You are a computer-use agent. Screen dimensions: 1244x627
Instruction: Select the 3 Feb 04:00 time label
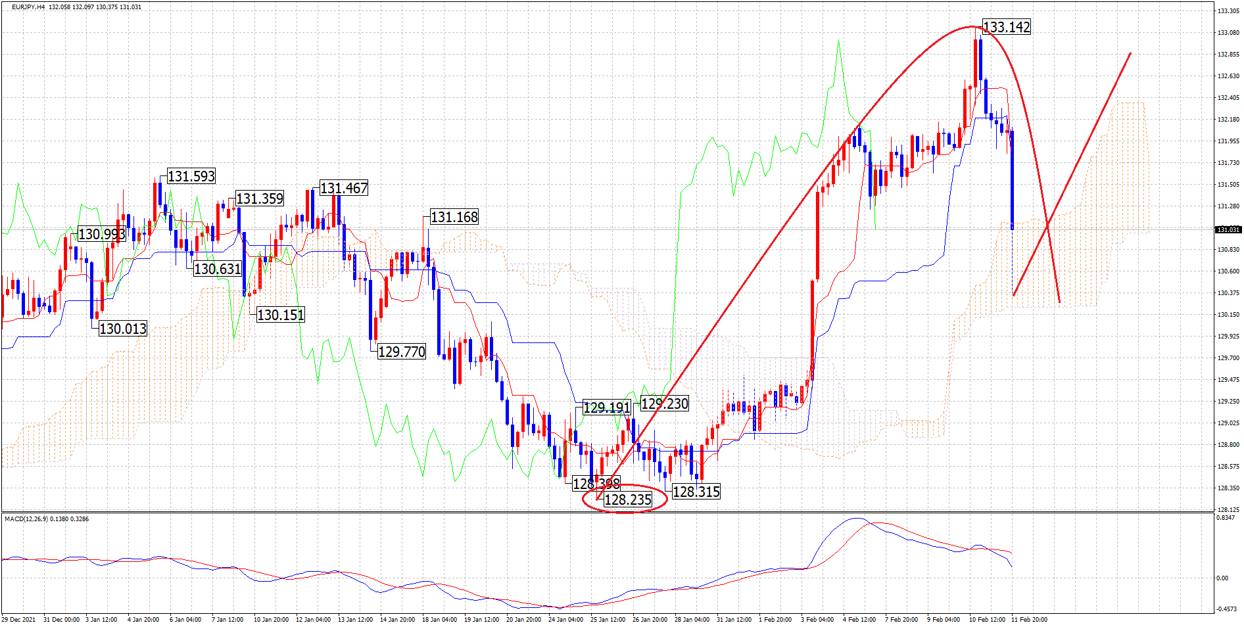(x=817, y=619)
